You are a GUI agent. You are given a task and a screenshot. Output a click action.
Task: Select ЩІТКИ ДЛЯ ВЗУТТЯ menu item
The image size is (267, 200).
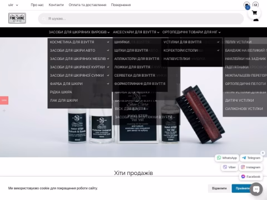click(x=131, y=51)
